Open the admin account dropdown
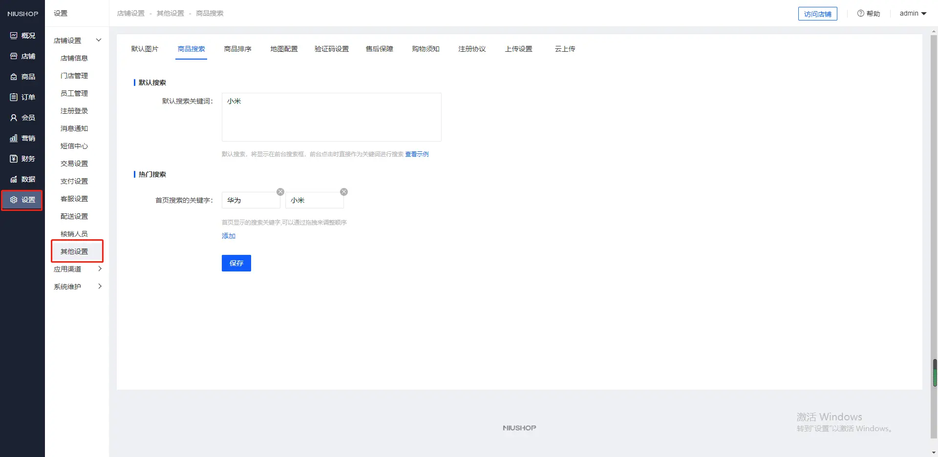The image size is (938, 457). pos(913,14)
